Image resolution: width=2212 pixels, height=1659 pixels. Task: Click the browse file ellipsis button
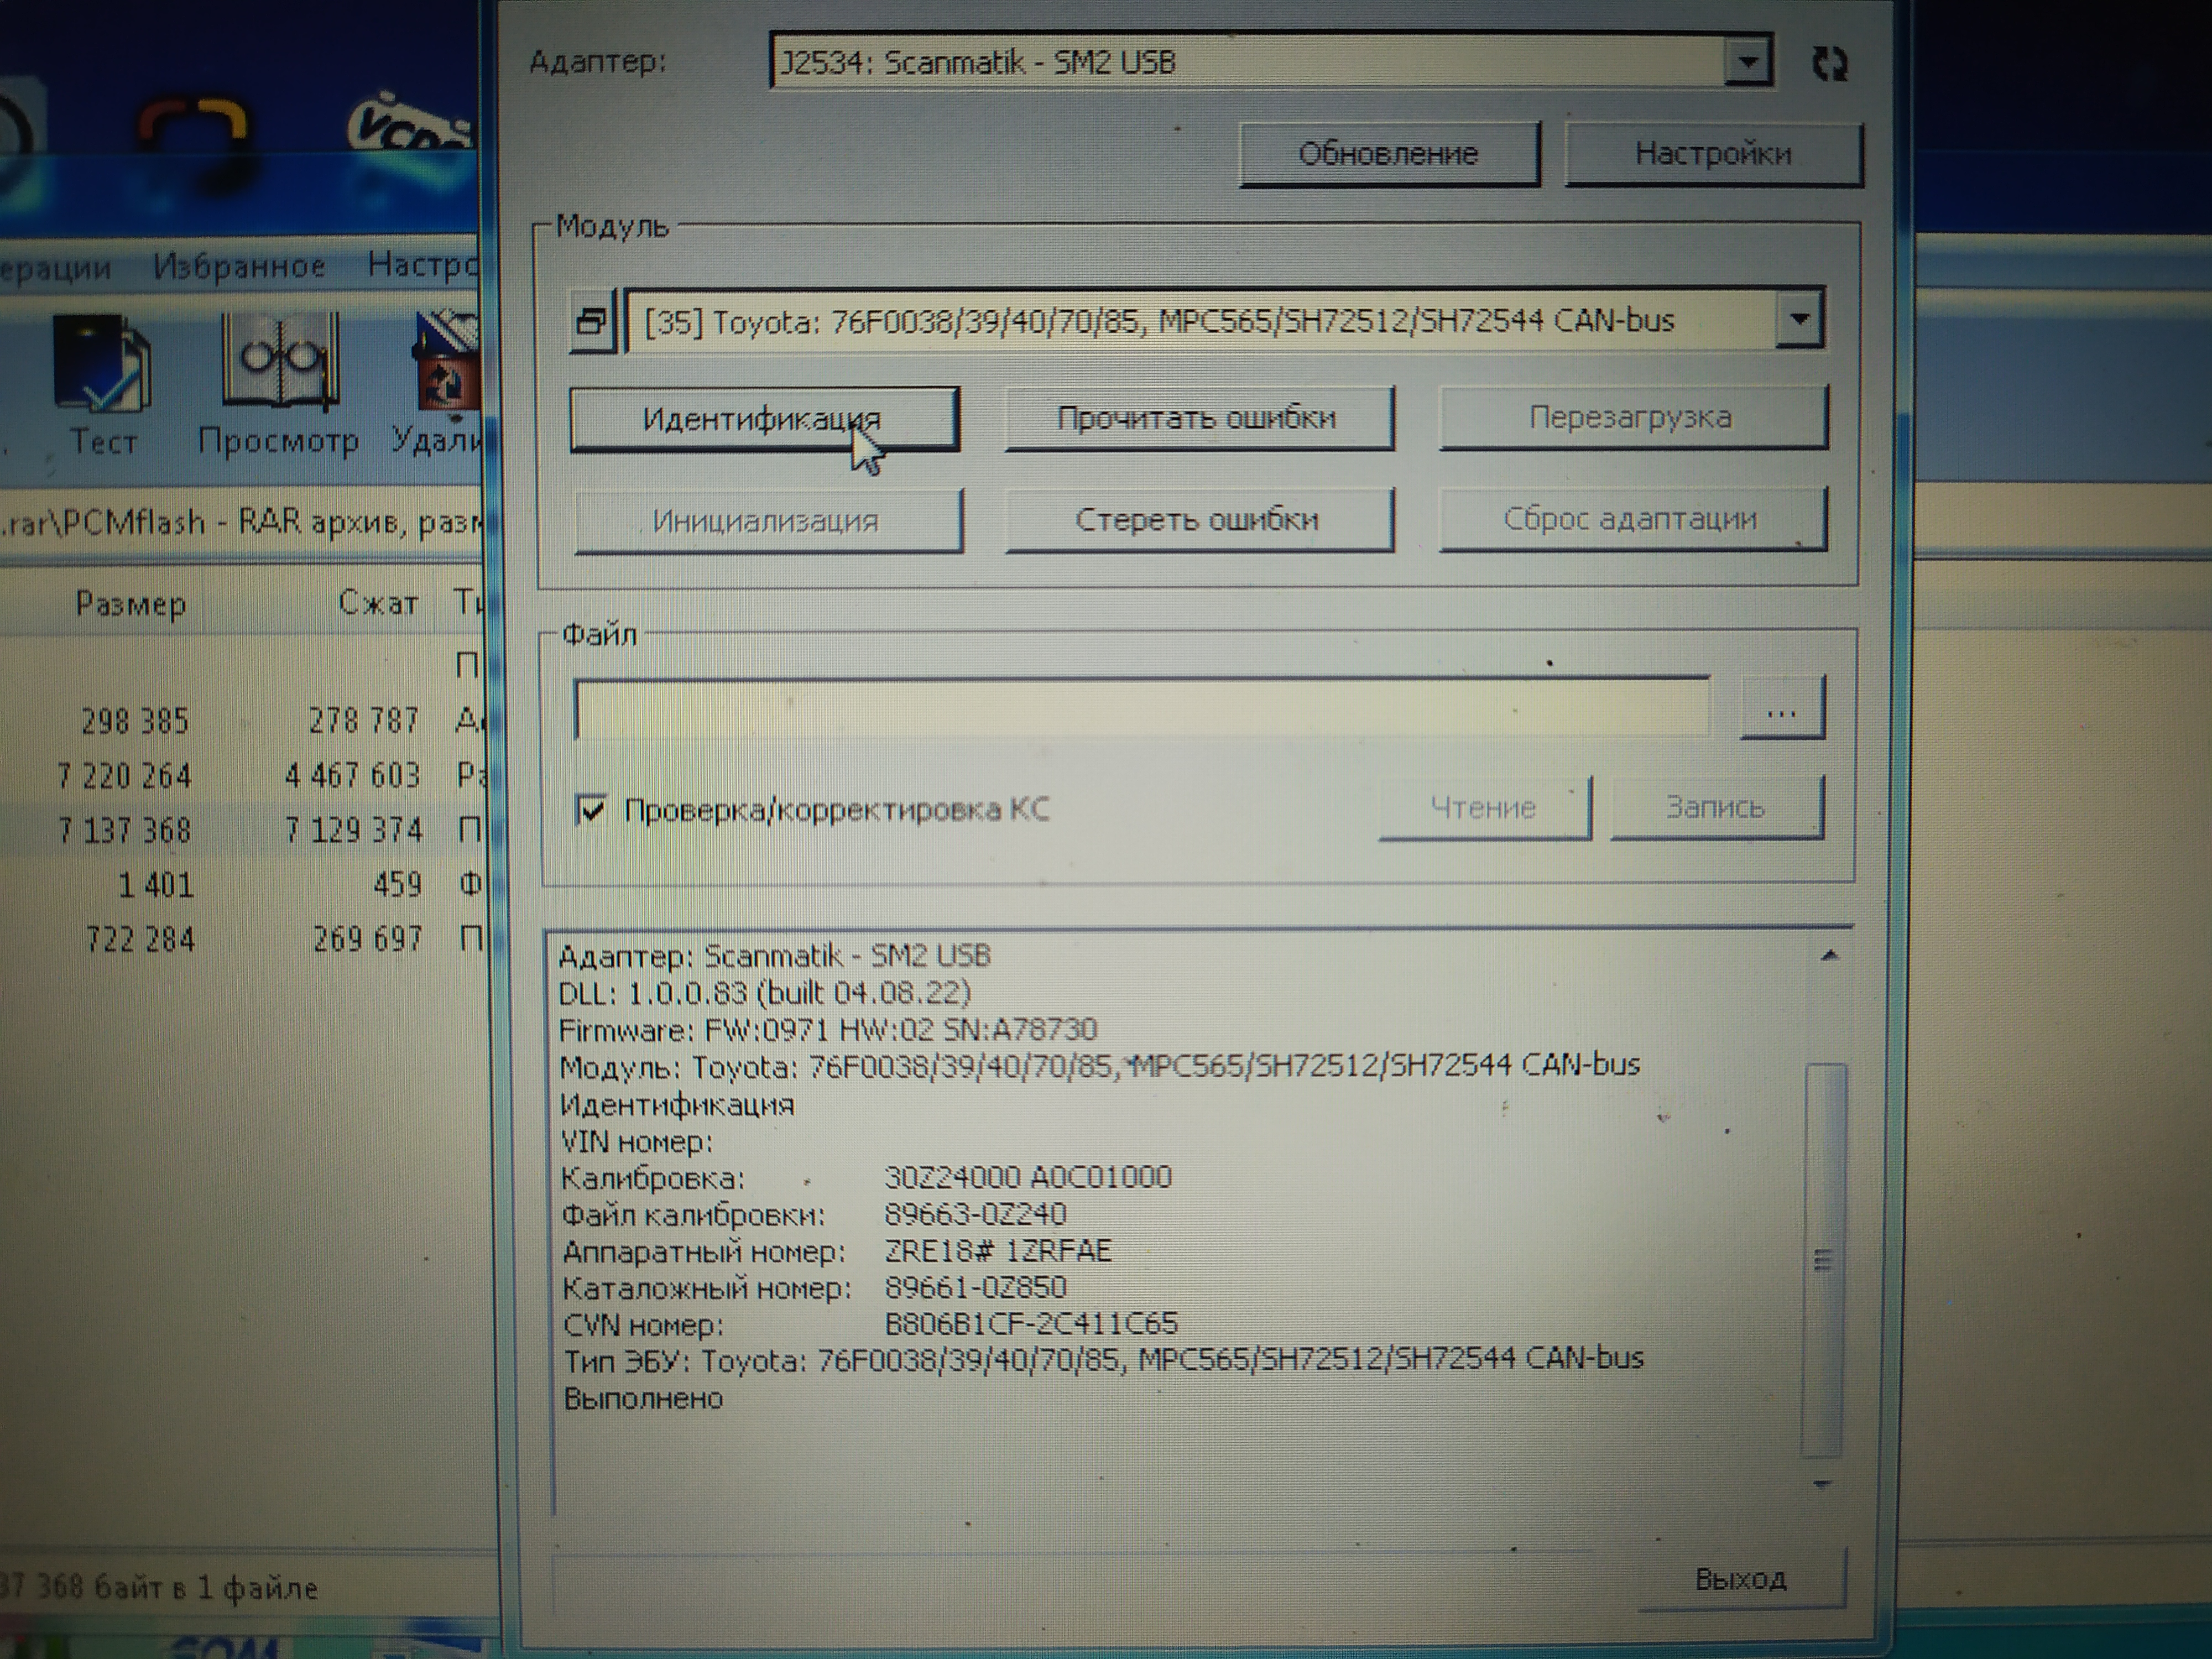click(1782, 711)
